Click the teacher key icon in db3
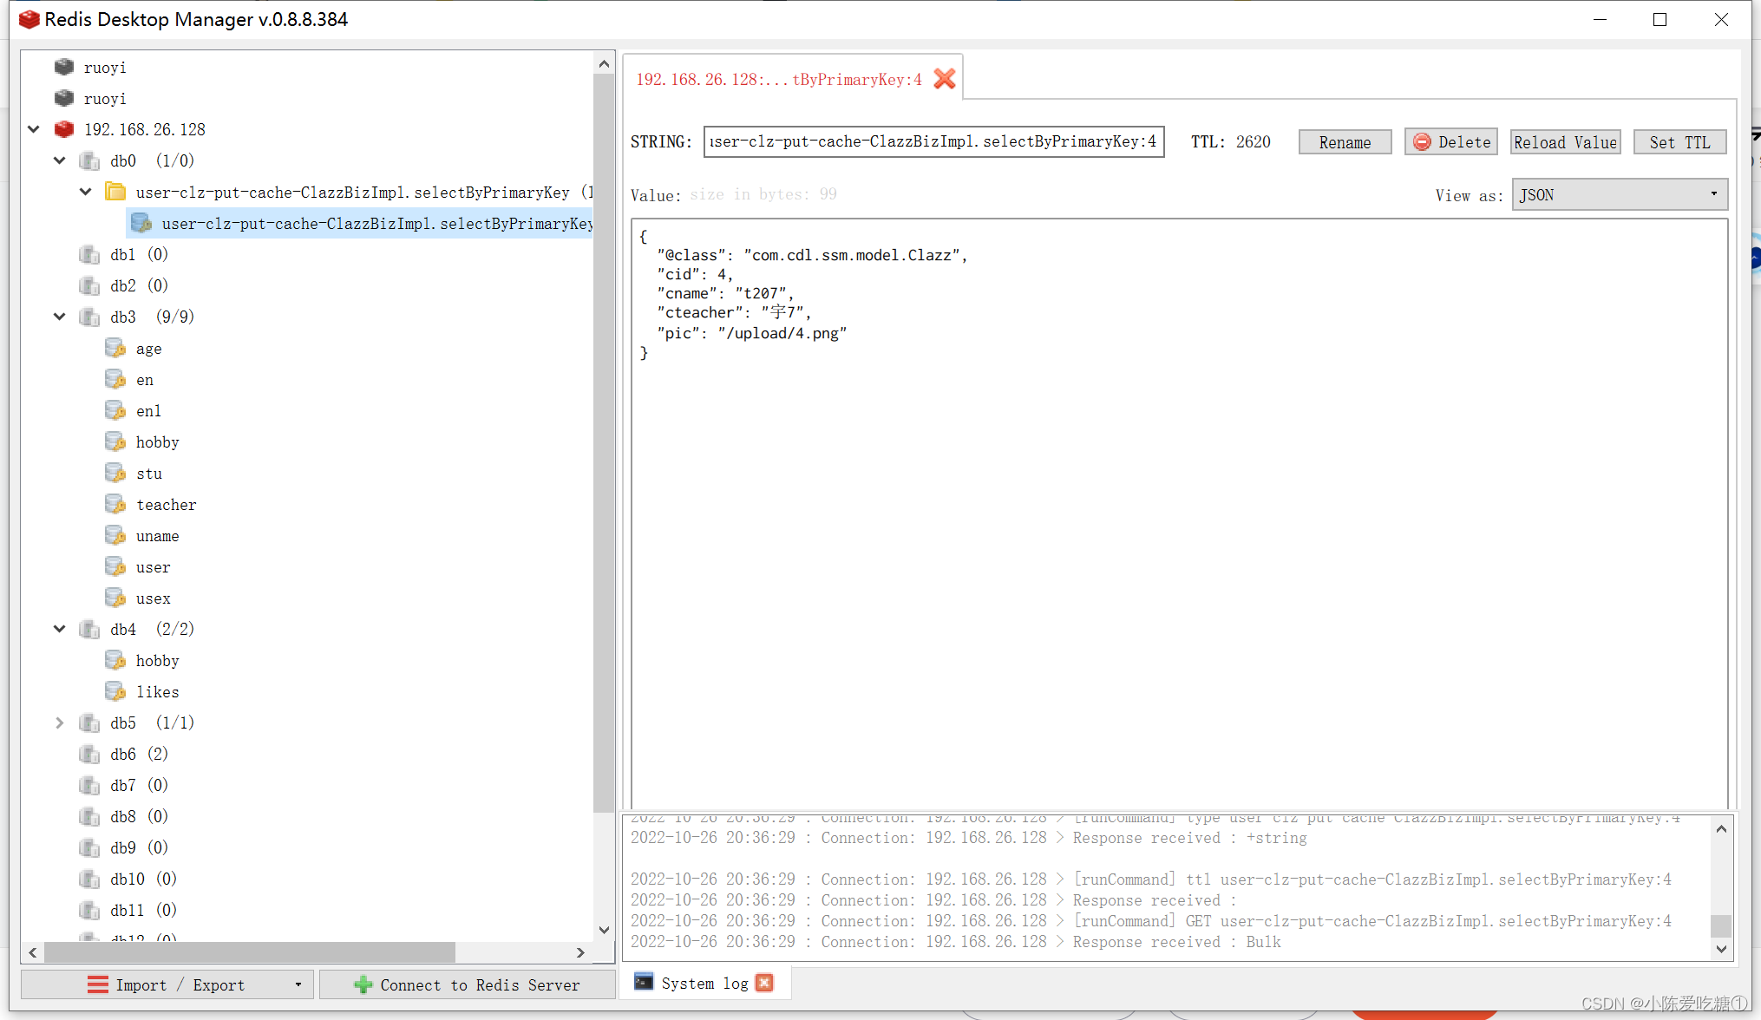 [x=115, y=504]
